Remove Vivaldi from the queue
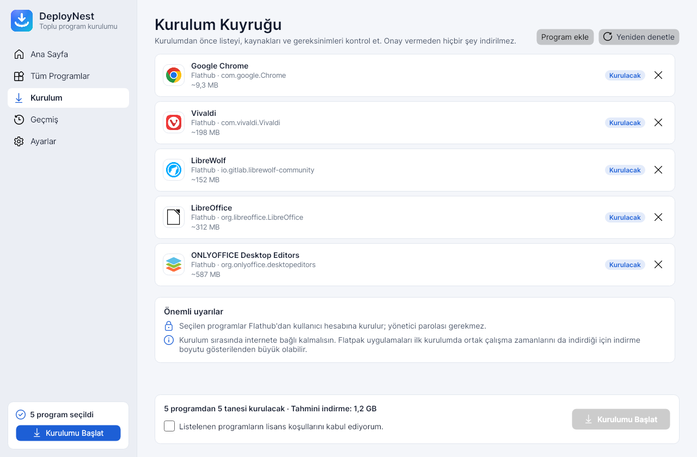The height and width of the screenshot is (457, 697). pos(658,122)
